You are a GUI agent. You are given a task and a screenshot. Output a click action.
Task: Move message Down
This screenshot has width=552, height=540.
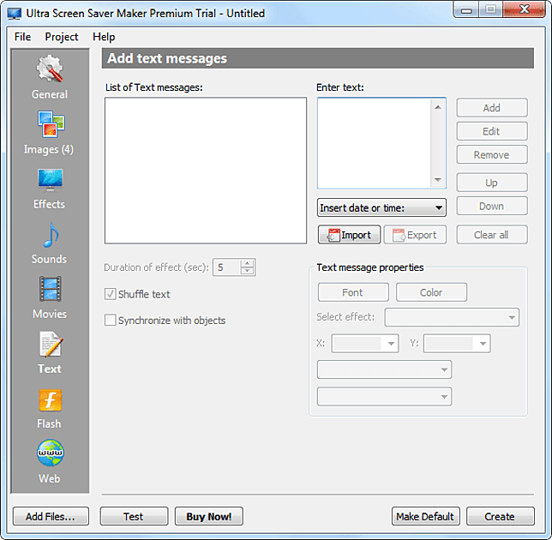(492, 206)
